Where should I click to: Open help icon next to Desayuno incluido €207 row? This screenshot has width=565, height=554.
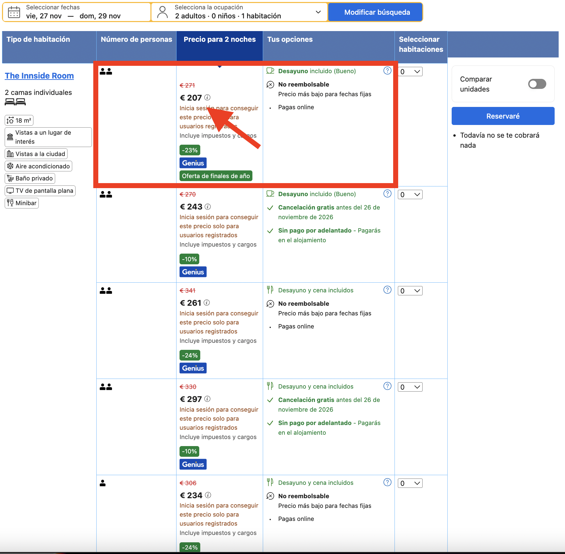387,71
